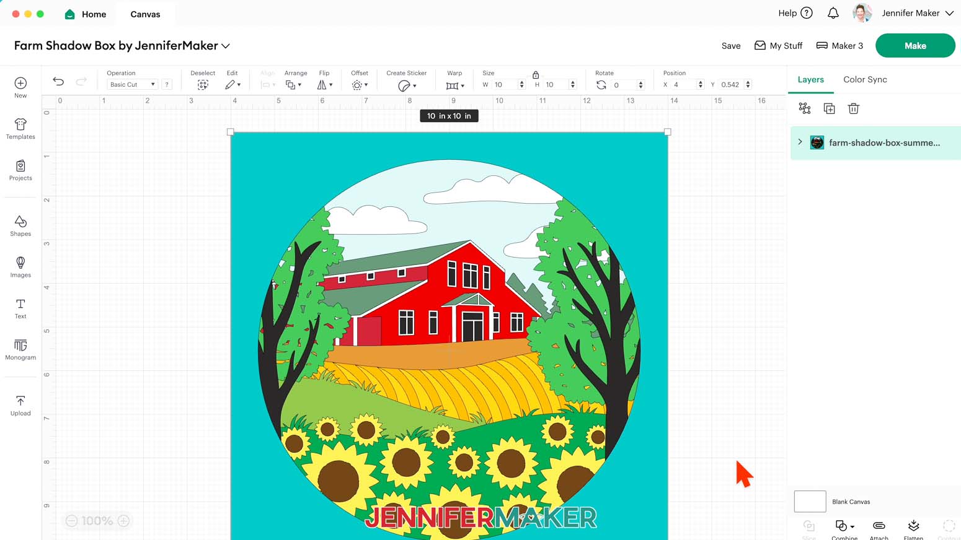
Task: Open the Upload panel
Action: (x=20, y=406)
